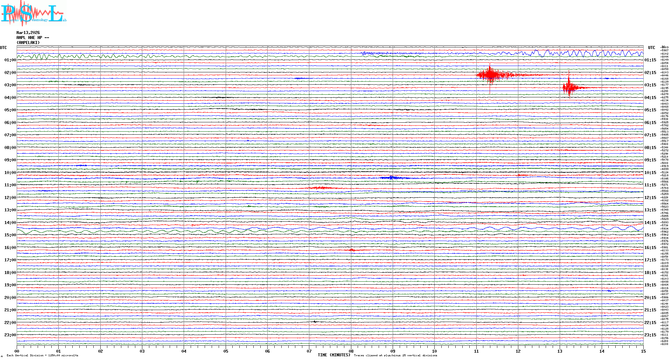Click the 03:15 time label on right
Viewport: 670px width, 360px height.
650,85
